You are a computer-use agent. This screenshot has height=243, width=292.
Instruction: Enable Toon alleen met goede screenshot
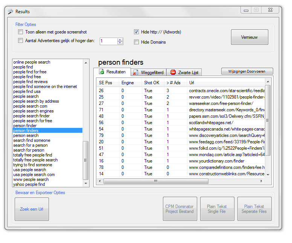point(21,32)
